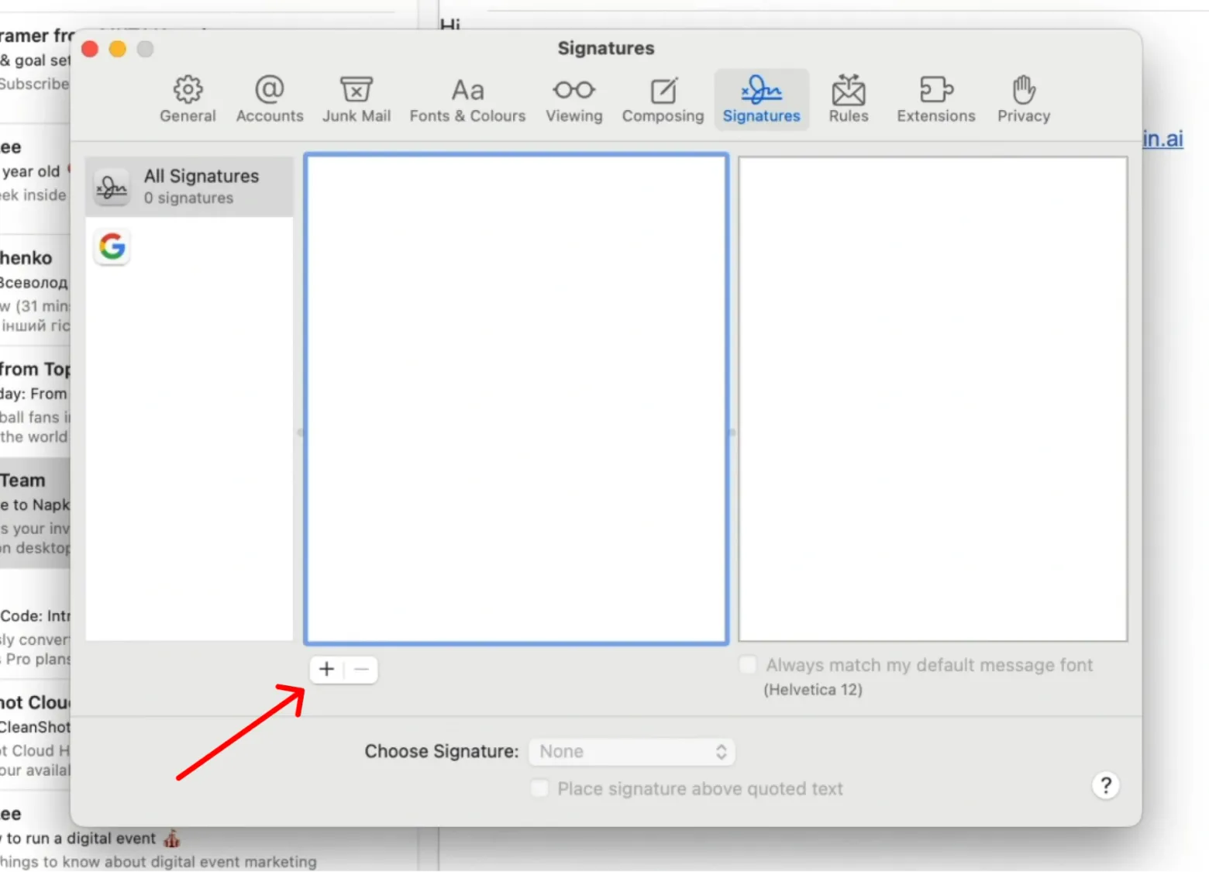
Task: Open the Junk Mail preferences pane
Action: (356, 99)
